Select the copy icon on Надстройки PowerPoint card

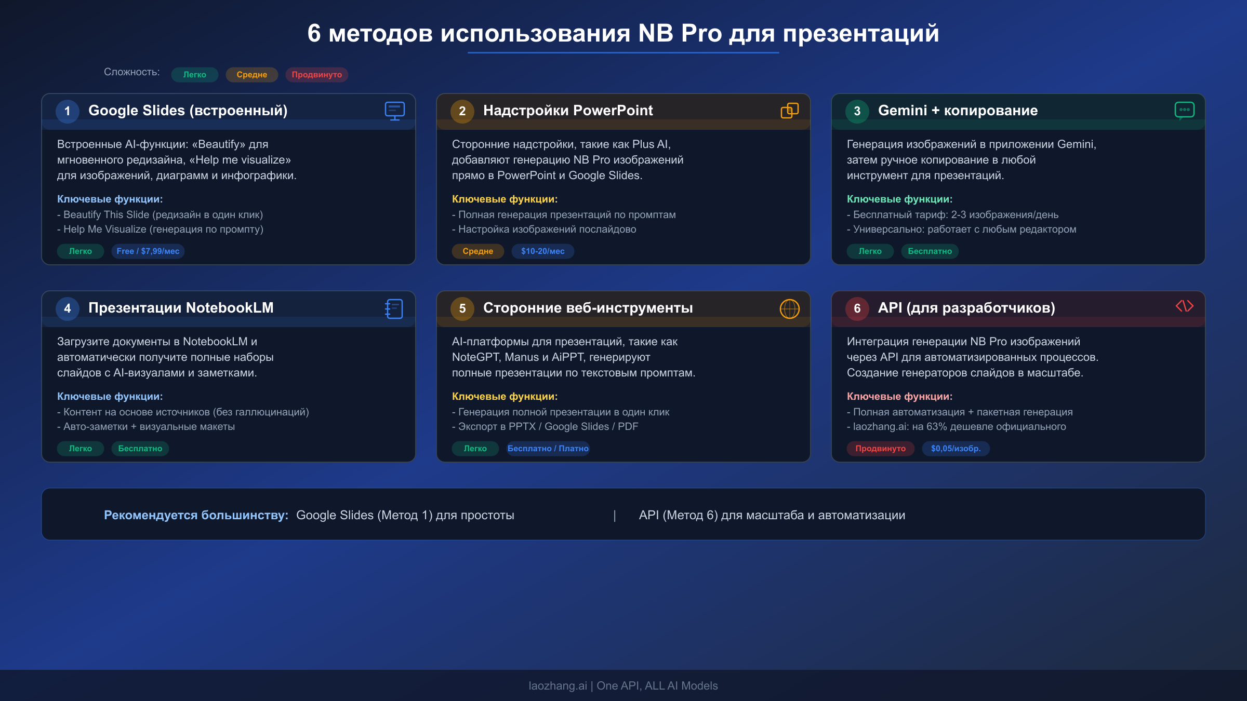click(x=789, y=111)
